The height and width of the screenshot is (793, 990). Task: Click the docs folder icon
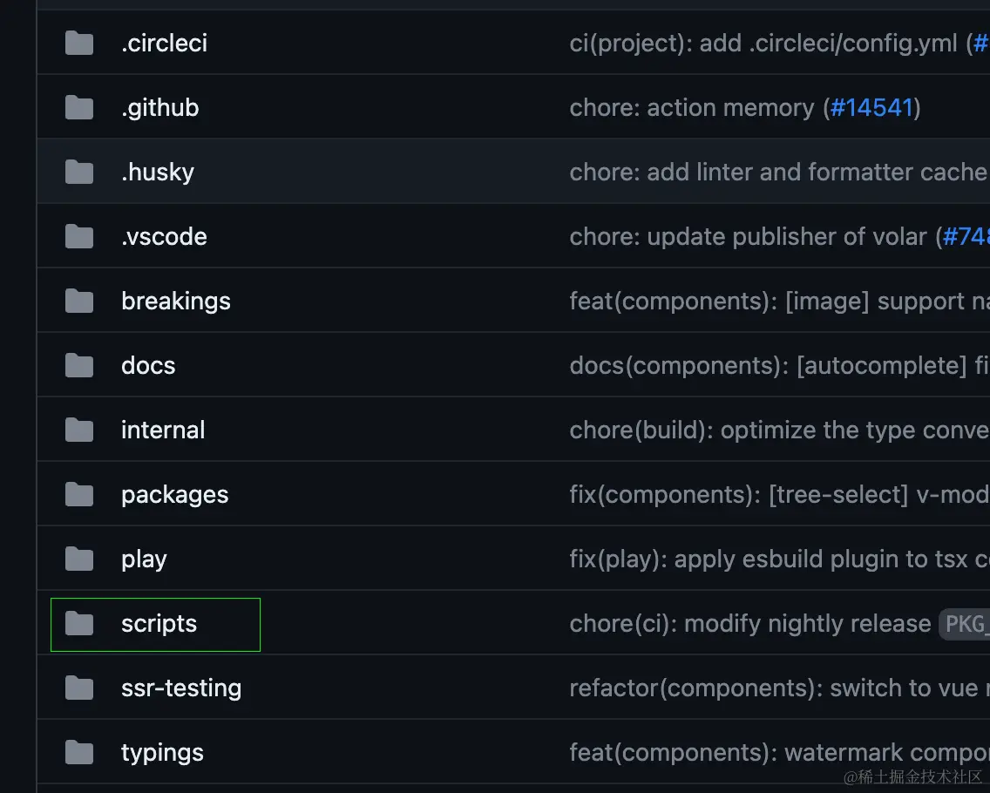click(x=79, y=365)
